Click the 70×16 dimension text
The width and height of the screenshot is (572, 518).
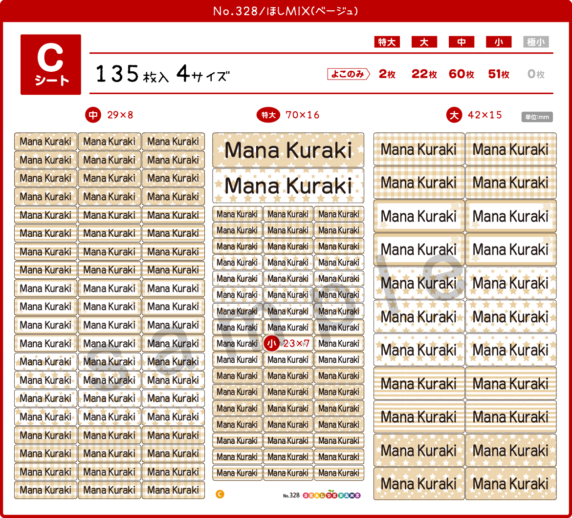point(303,115)
